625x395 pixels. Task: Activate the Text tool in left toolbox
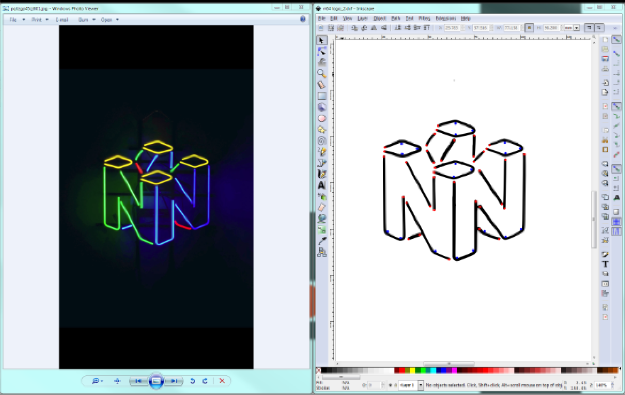(322, 185)
